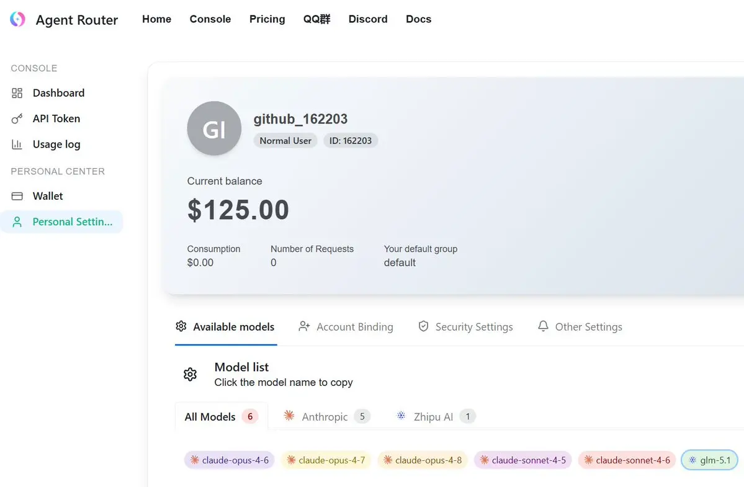The image size is (744, 487).
Task: Click the Model list gear icon
Action: point(190,374)
